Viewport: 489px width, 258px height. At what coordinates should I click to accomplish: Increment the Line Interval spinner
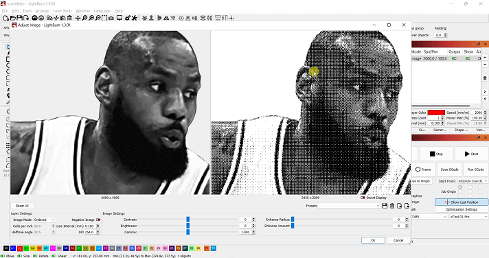pyautogui.click(x=98, y=225)
